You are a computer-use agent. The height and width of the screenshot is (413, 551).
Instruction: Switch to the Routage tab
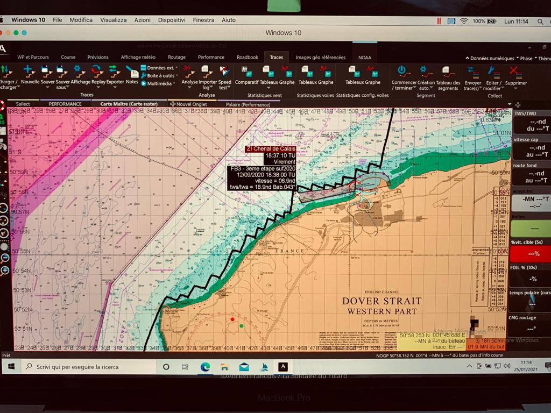pyautogui.click(x=176, y=57)
